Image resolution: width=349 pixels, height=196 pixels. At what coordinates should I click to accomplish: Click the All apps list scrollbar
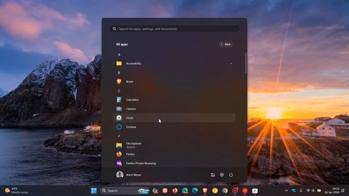246,63
